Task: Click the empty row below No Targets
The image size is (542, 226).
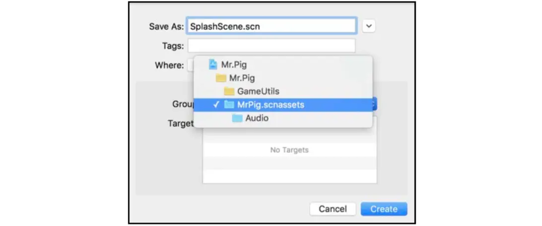Action: click(289, 164)
